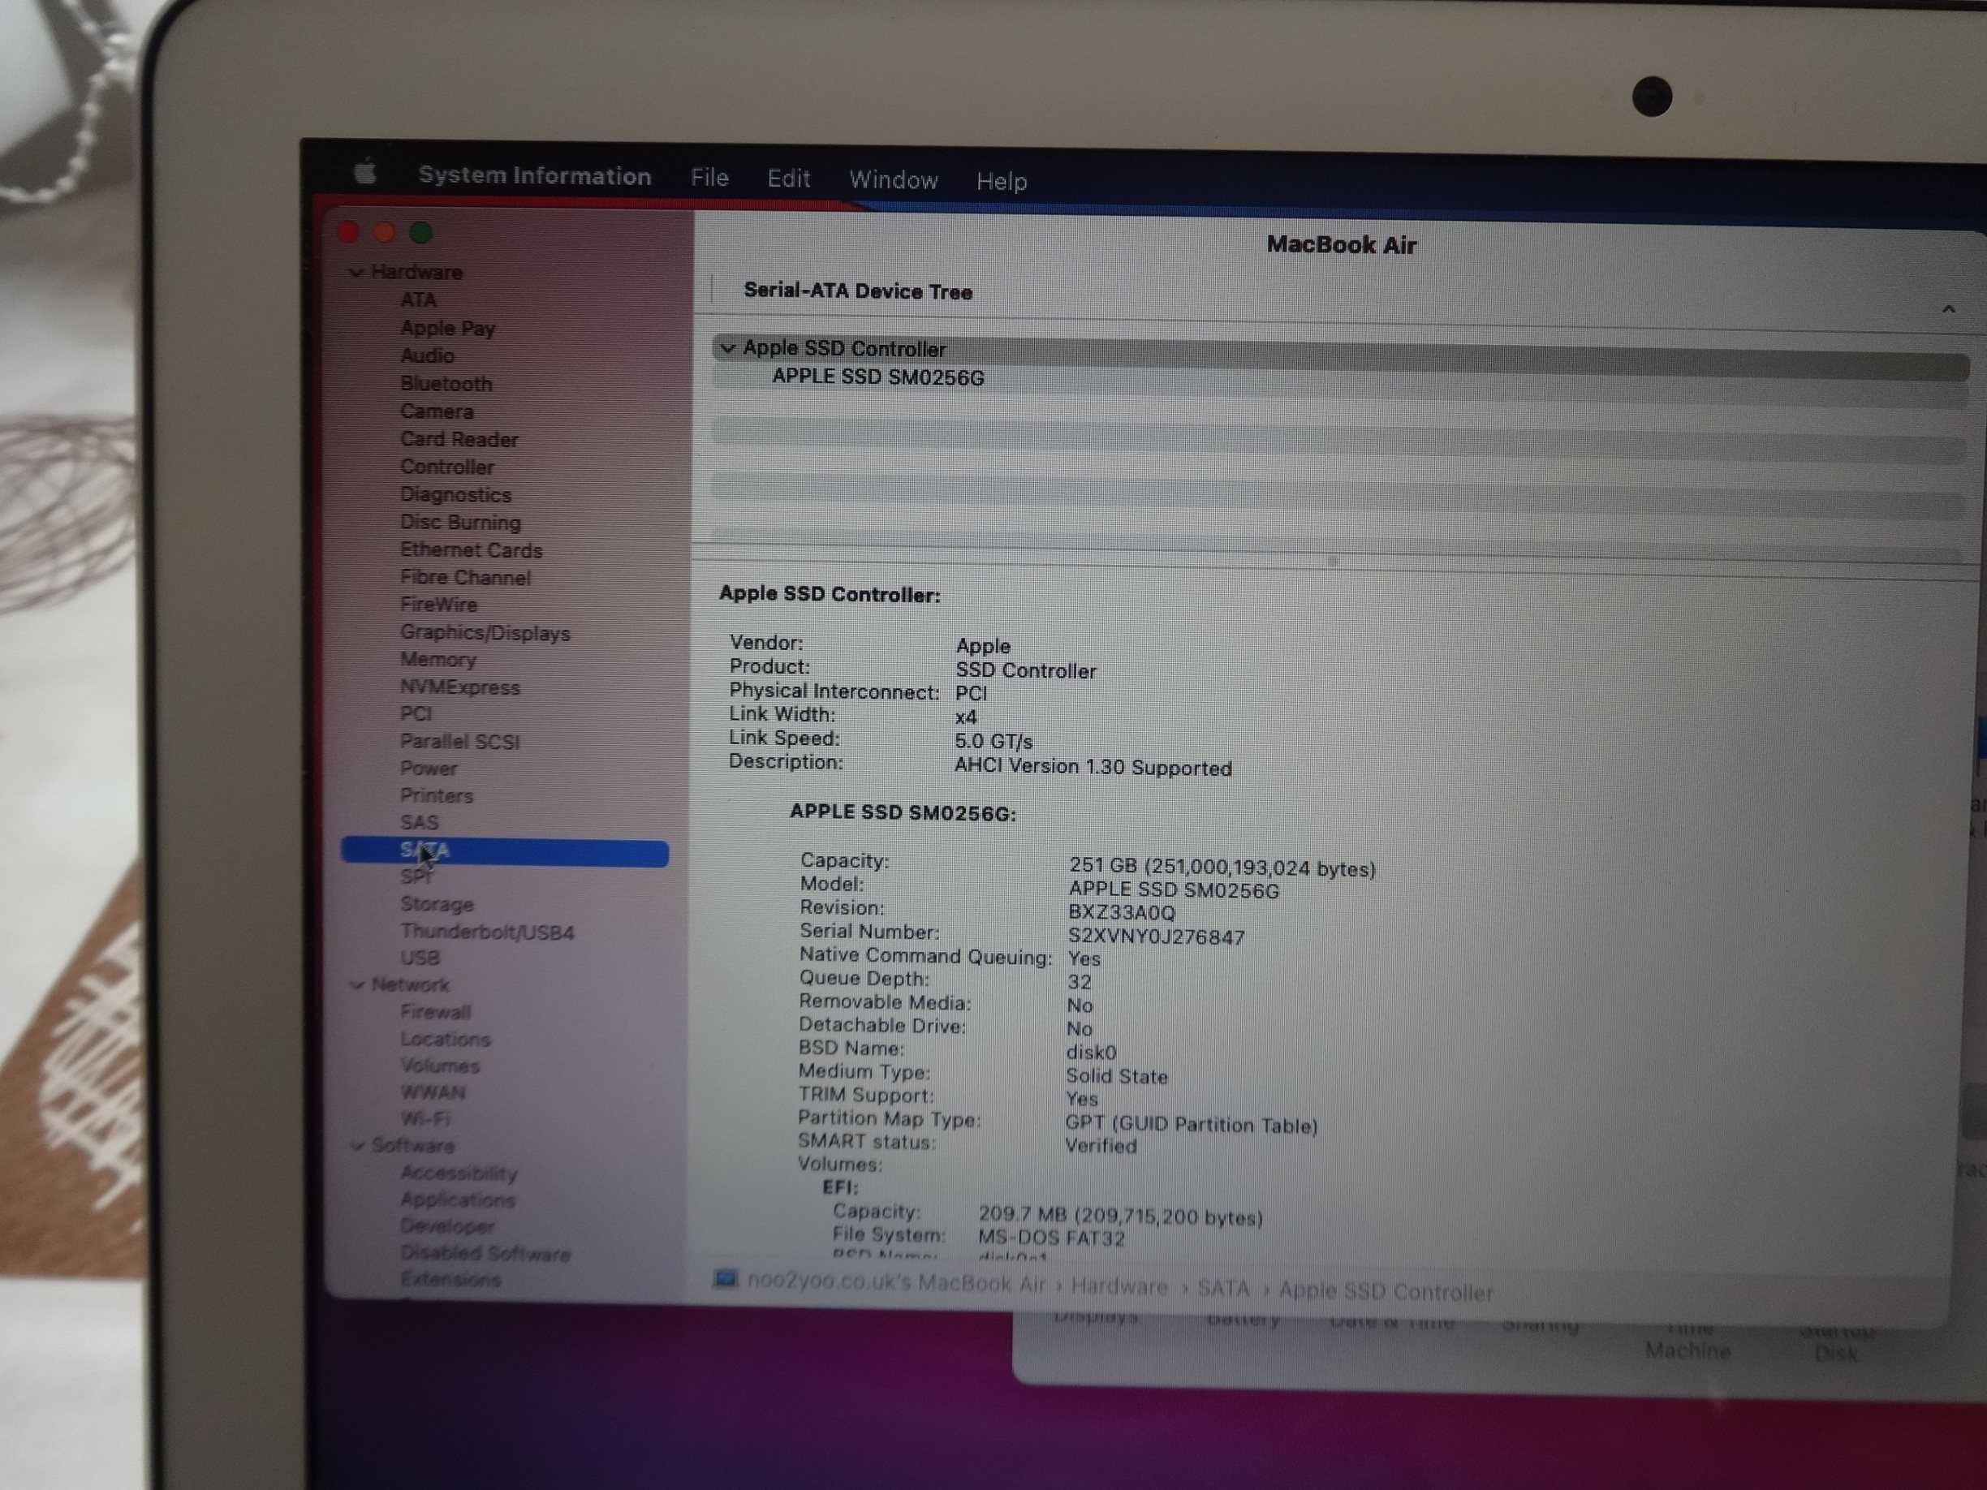The image size is (1987, 1490).
Task: Select SPI in the sidebar
Action: [x=416, y=877]
